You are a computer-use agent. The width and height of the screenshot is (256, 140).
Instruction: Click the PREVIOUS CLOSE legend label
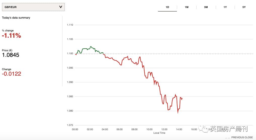tap(242, 137)
